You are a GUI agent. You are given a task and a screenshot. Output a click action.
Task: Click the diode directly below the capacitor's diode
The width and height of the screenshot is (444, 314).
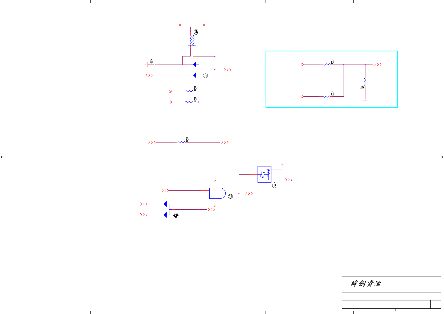[x=195, y=75]
